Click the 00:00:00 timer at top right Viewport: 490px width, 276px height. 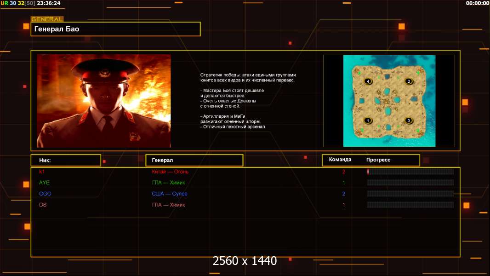coord(477,3)
